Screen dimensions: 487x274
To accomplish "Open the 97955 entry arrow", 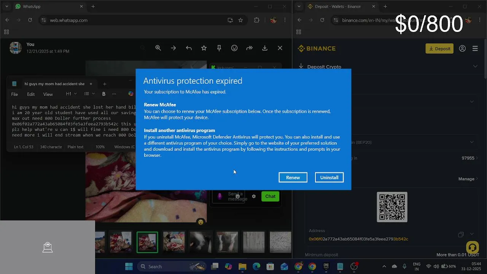I will [477, 158].
